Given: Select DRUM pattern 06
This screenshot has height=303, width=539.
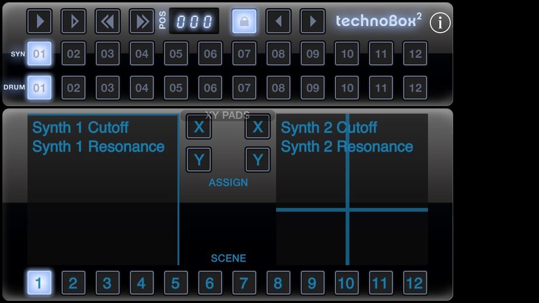Looking at the screenshot, I should point(210,88).
